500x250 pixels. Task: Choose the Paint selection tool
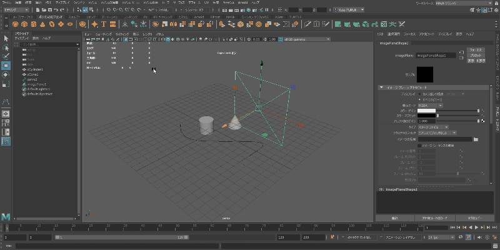click(x=6, y=56)
